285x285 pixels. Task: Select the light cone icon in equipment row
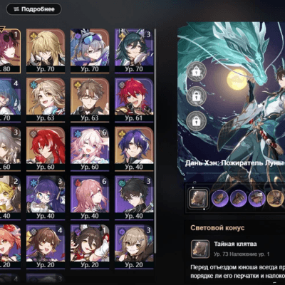pos(199,198)
